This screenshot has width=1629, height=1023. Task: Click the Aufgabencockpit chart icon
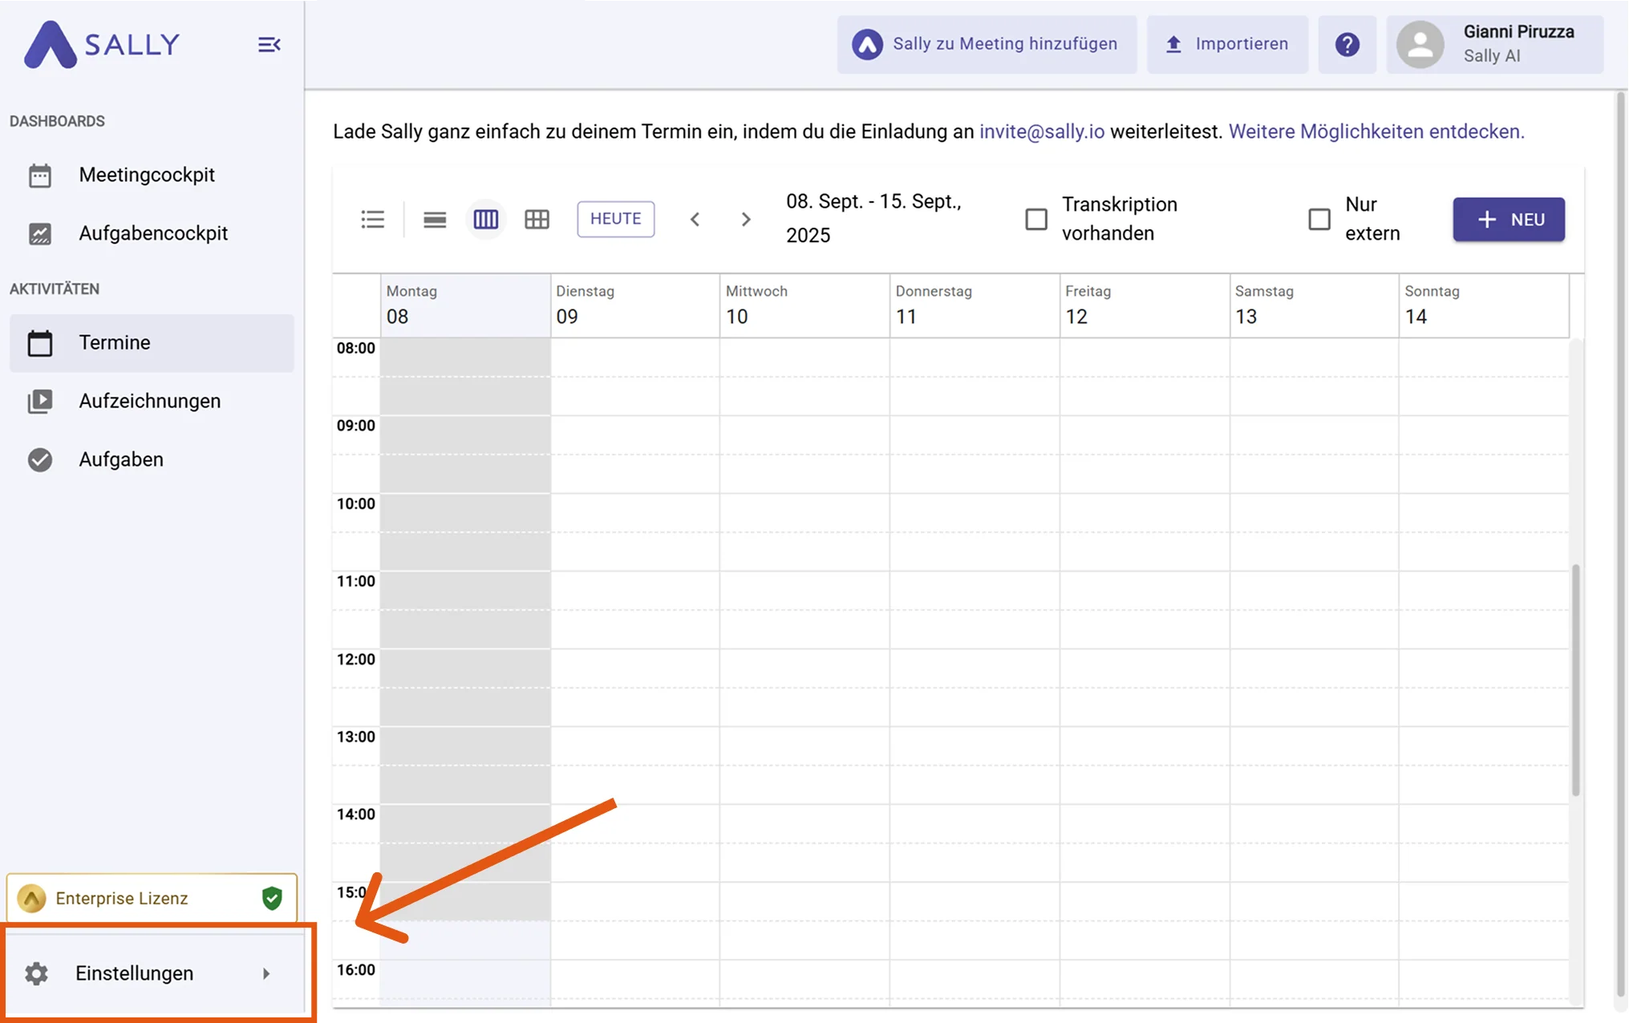[40, 233]
